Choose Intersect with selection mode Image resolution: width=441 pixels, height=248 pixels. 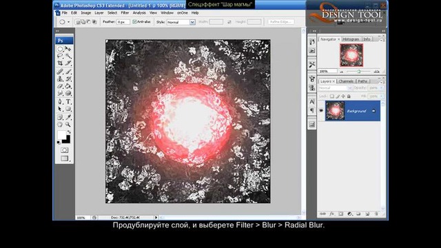pyautogui.click(x=94, y=22)
